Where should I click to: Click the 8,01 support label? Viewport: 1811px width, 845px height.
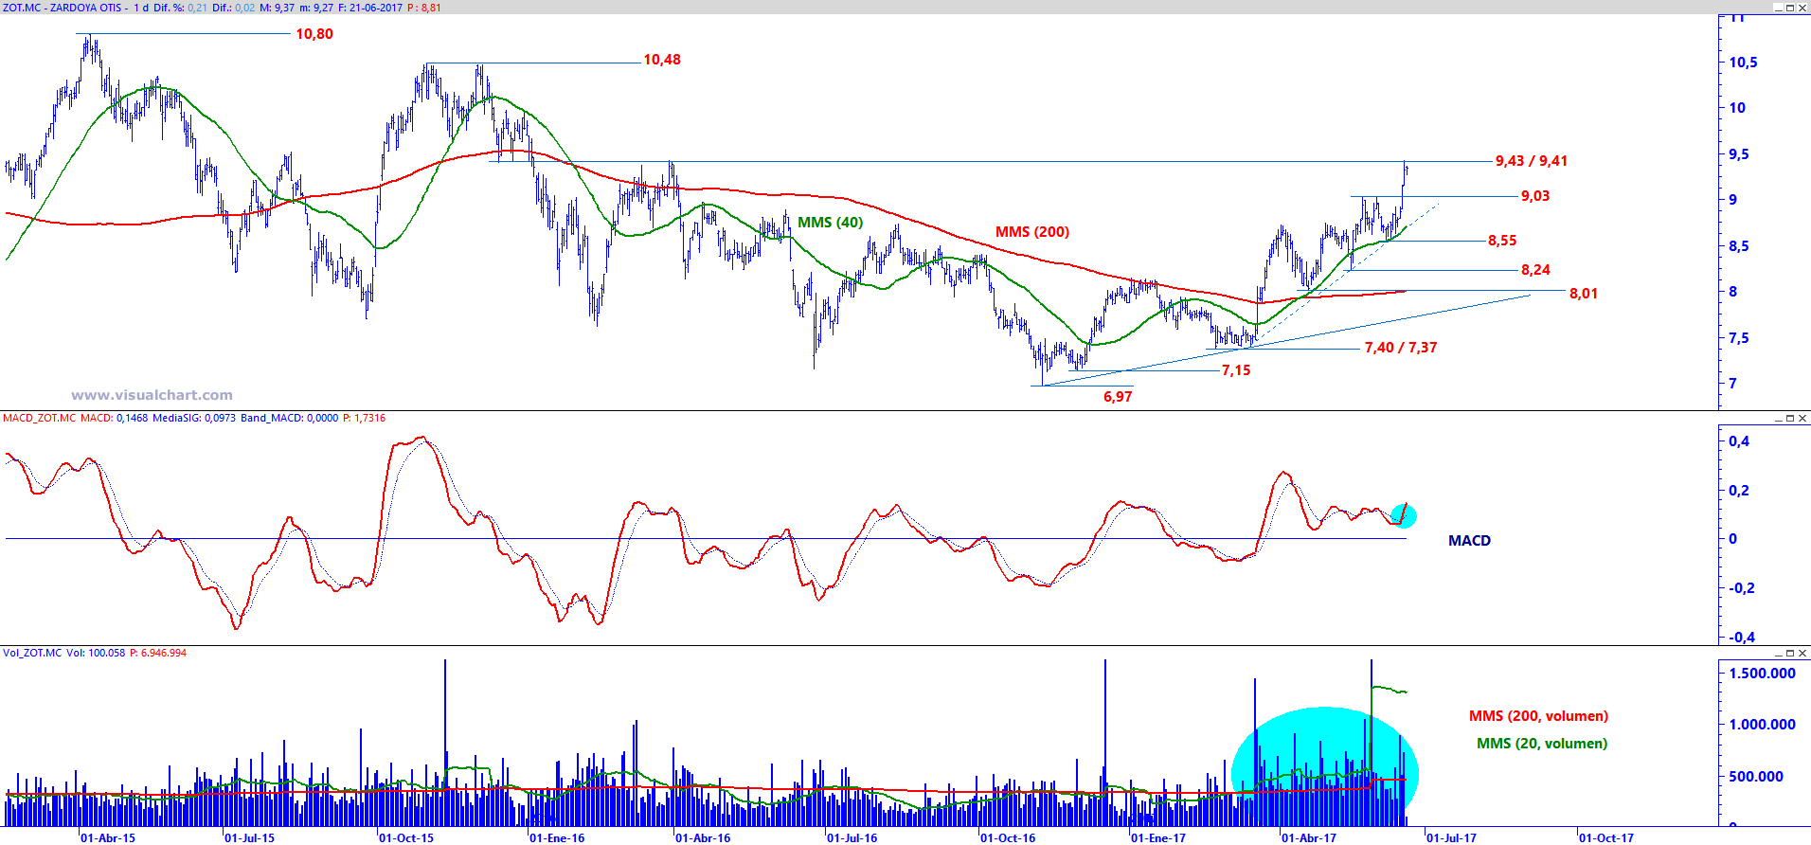pos(1584,294)
